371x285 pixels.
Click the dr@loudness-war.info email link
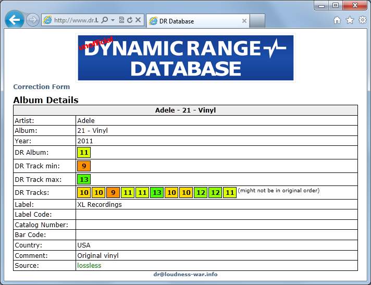point(185,275)
